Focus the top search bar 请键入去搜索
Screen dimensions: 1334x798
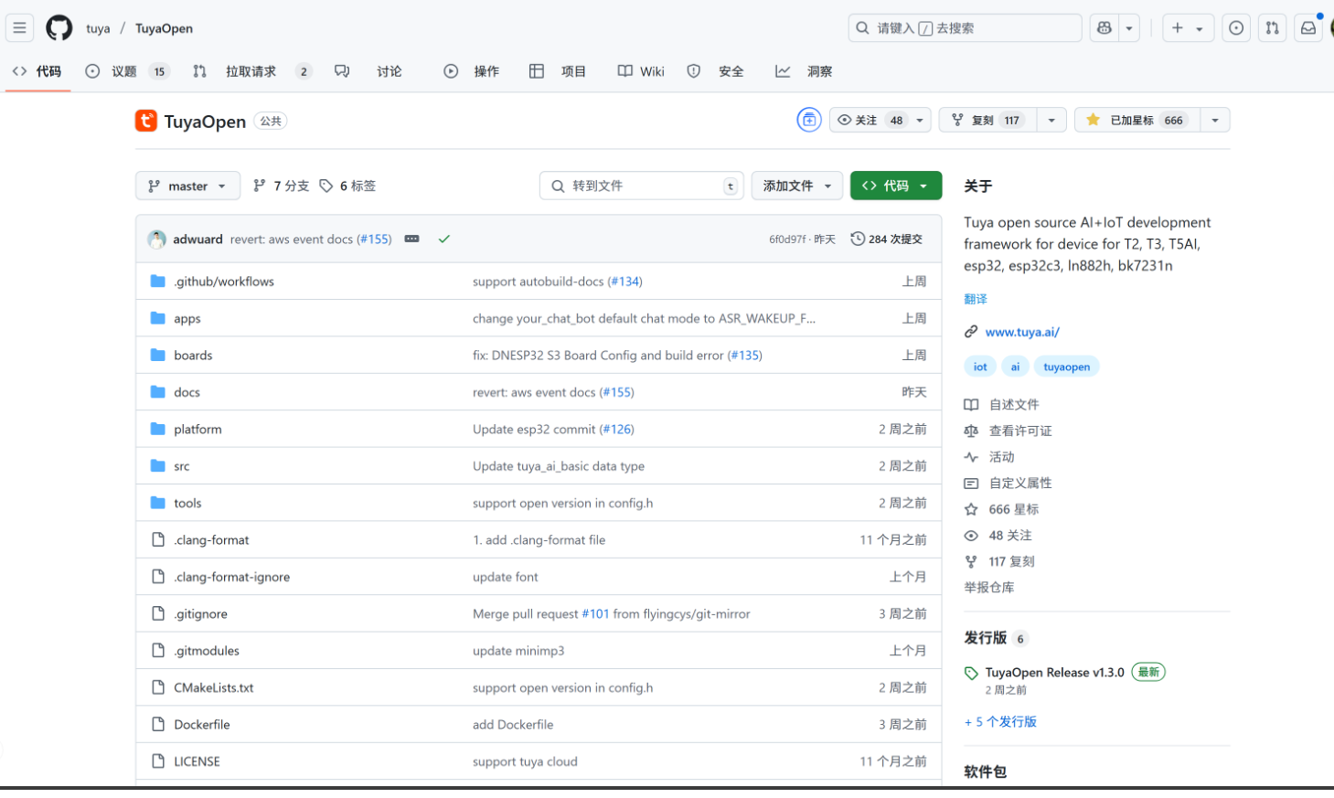coord(965,28)
